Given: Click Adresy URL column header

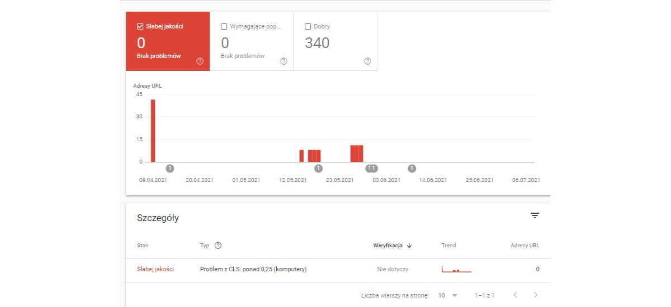Looking at the screenshot, I should click(x=525, y=246).
